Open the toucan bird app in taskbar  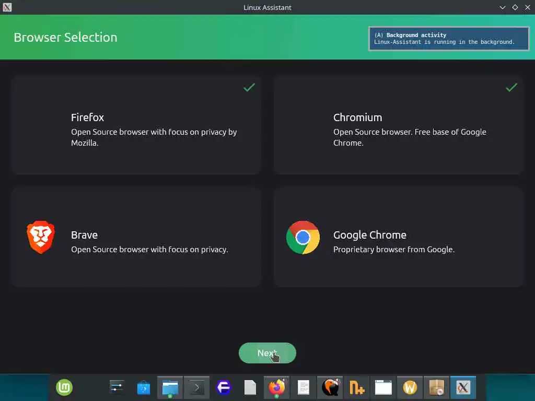pyautogui.click(x=330, y=388)
